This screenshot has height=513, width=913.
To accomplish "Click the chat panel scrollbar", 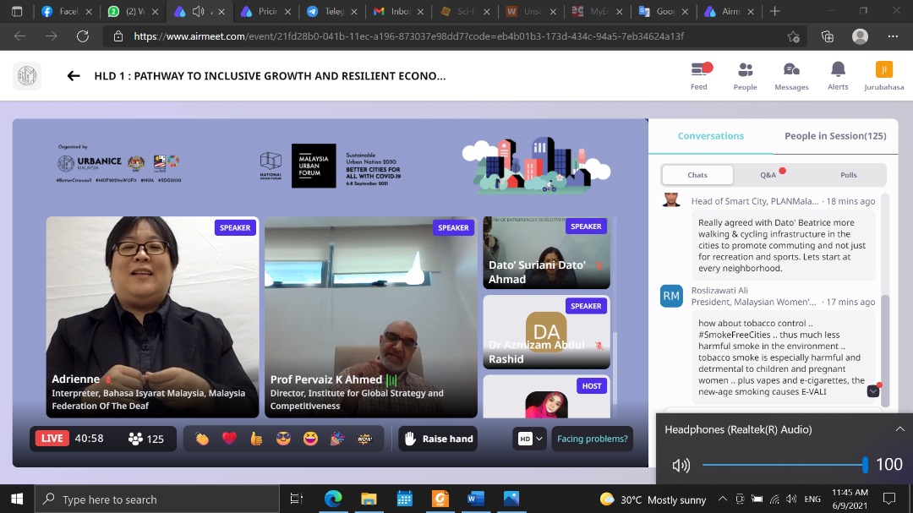I will click(x=885, y=351).
